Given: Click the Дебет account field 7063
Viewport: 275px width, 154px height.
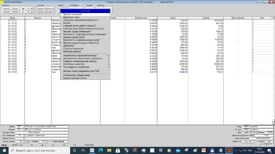Looking at the screenshot, I should point(20,126).
